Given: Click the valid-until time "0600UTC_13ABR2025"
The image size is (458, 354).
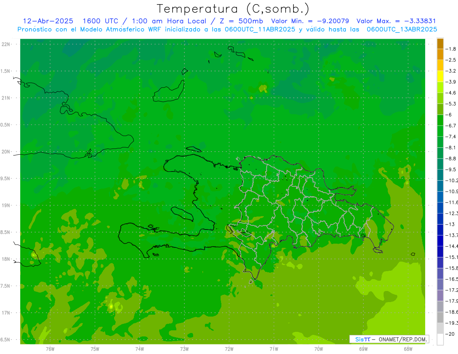Looking at the screenshot, I should tap(402, 29).
